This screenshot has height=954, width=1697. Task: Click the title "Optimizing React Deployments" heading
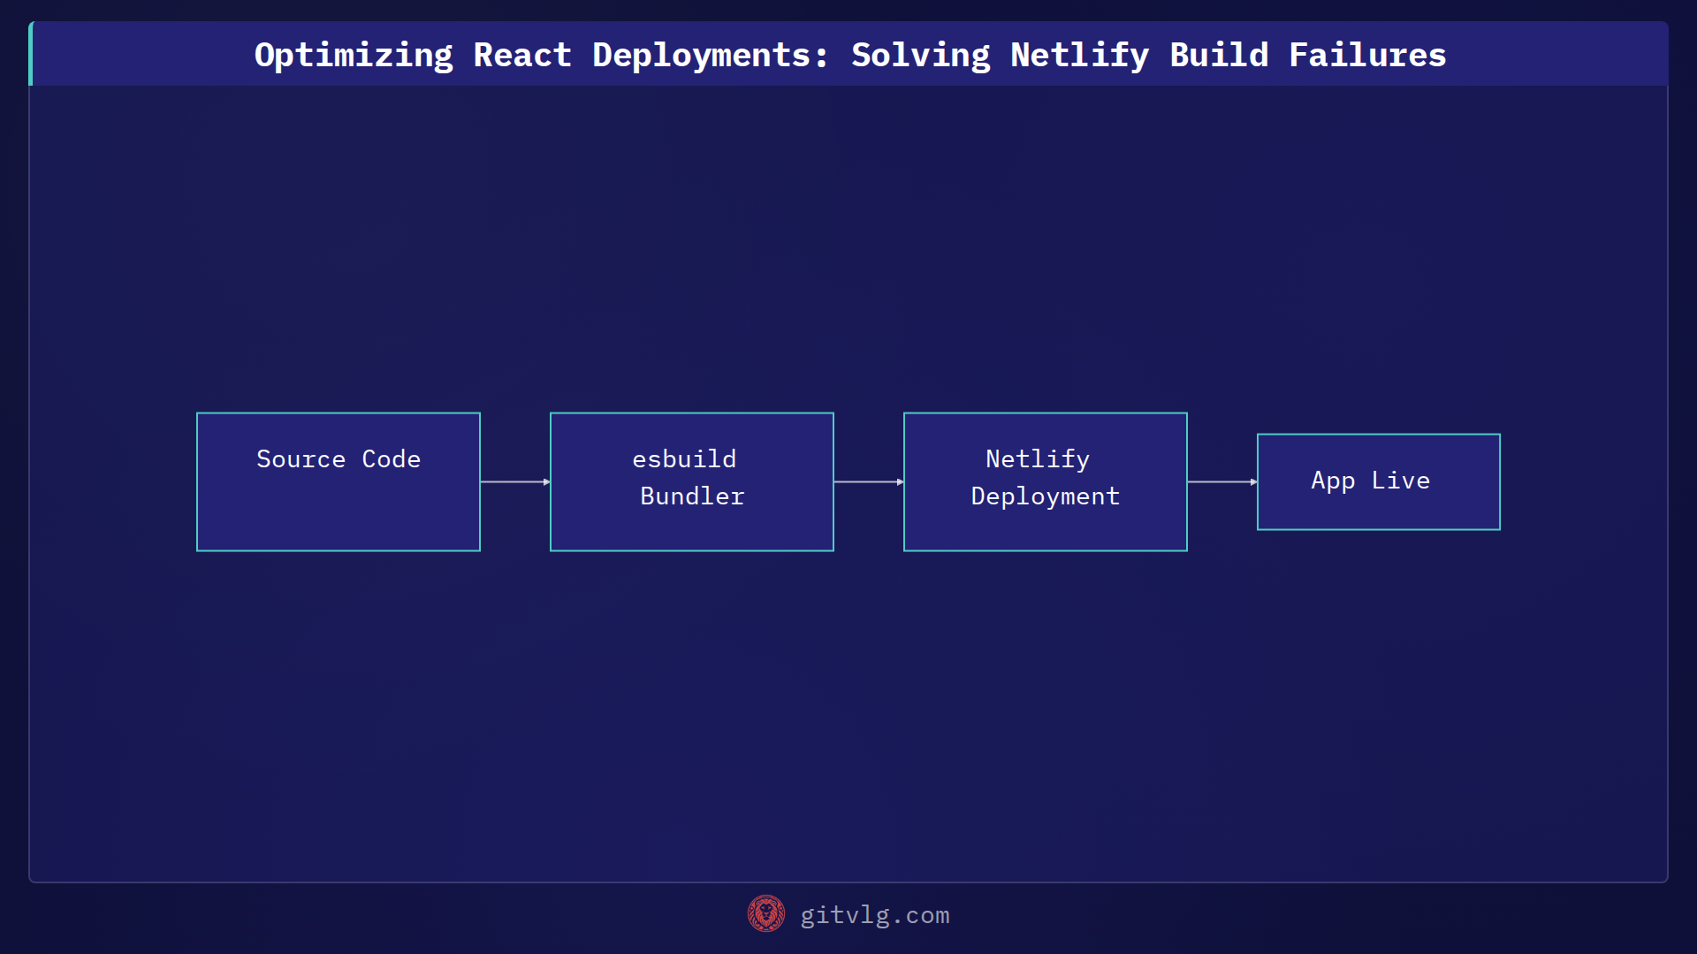(850, 55)
